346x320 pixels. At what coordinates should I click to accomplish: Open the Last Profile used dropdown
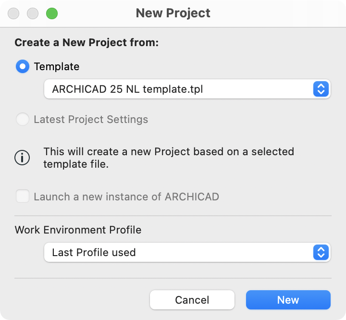coord(187,252)
